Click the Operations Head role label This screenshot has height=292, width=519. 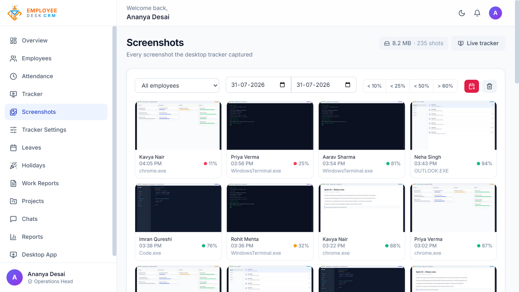click(53, 282)
